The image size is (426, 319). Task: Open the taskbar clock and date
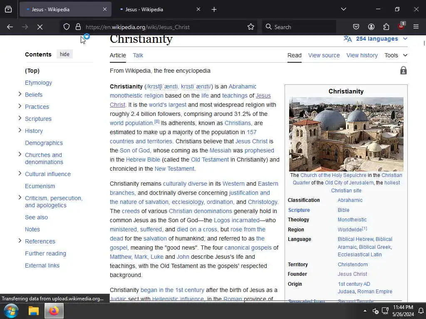(403, 311)
